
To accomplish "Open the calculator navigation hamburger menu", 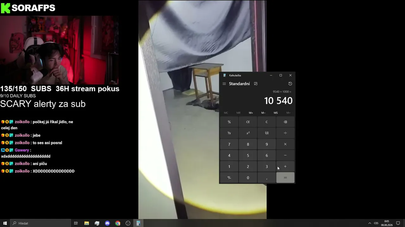I will tap(224, 84).
